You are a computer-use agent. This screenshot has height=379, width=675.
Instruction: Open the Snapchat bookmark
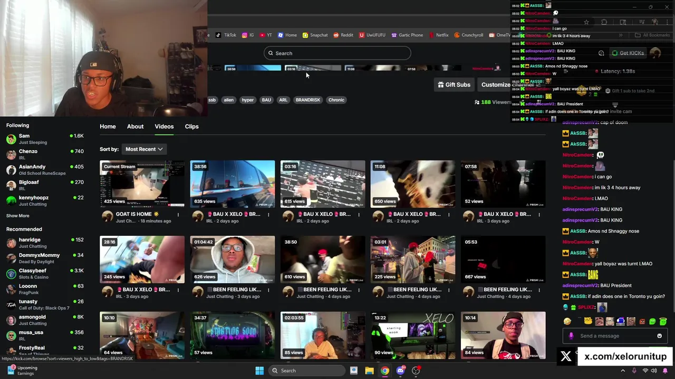(315, 35)
